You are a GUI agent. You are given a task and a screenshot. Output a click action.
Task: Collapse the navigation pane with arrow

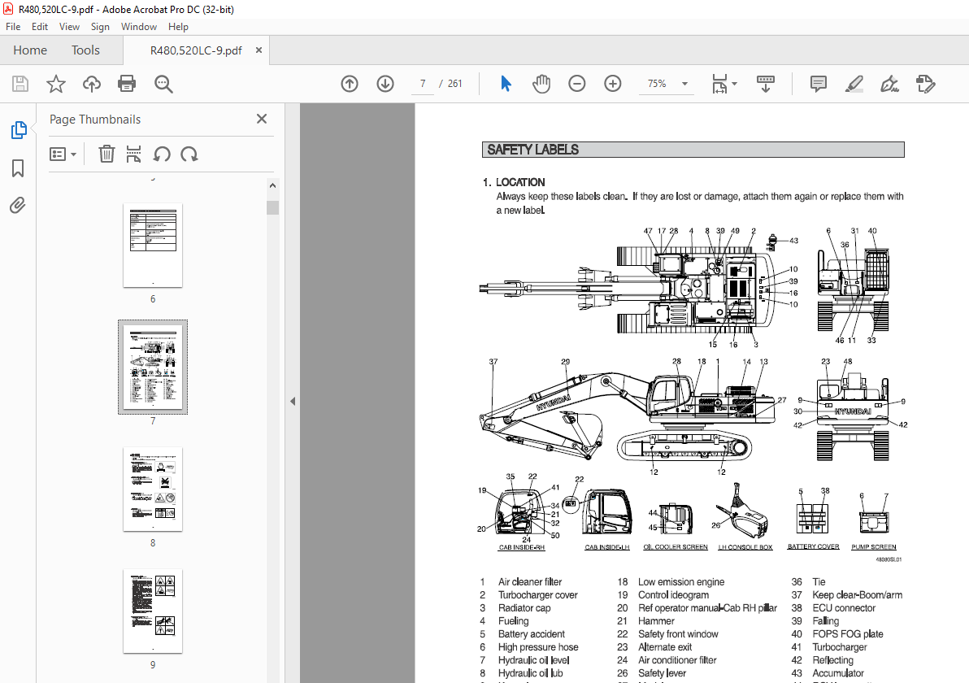293,401
